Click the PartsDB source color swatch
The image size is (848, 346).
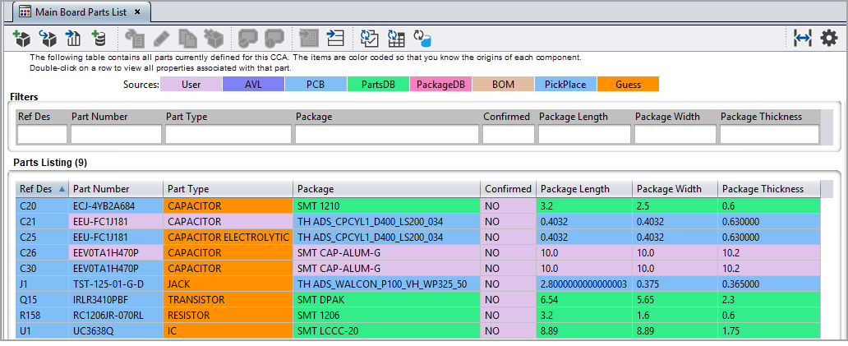(378, 85)
